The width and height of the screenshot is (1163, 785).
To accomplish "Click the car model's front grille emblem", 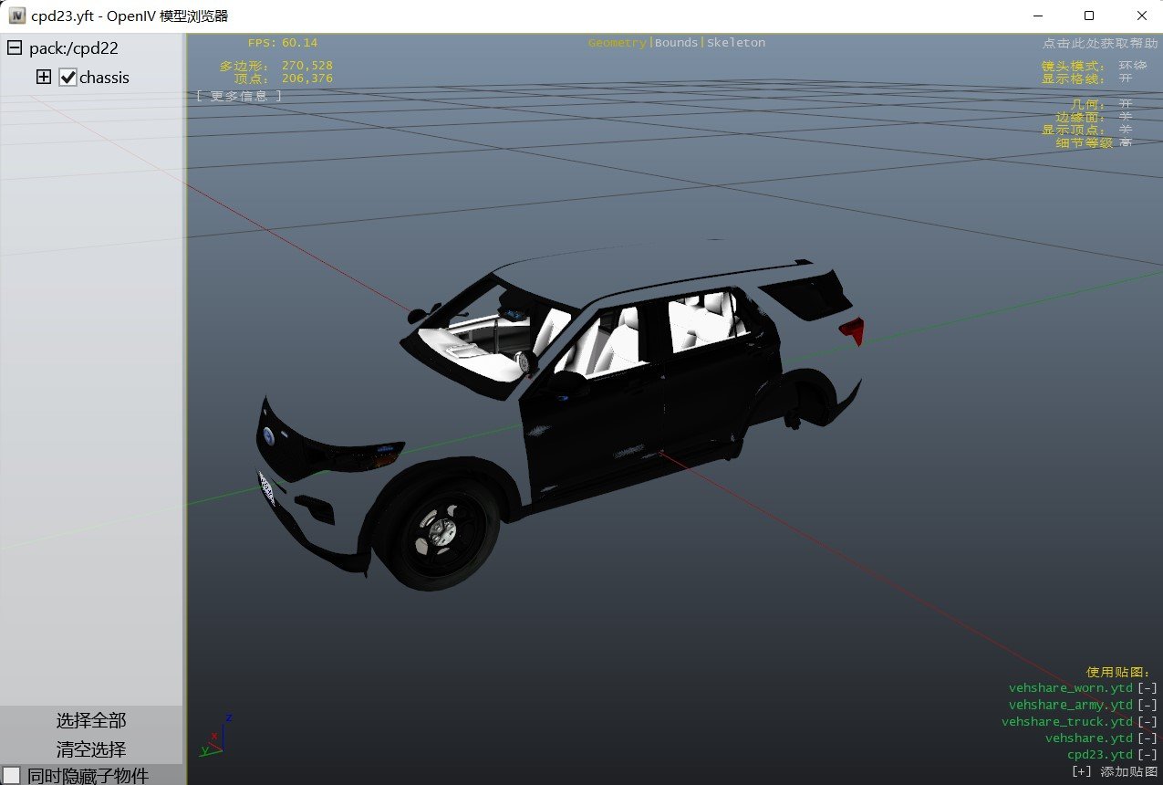I will 269,435.
